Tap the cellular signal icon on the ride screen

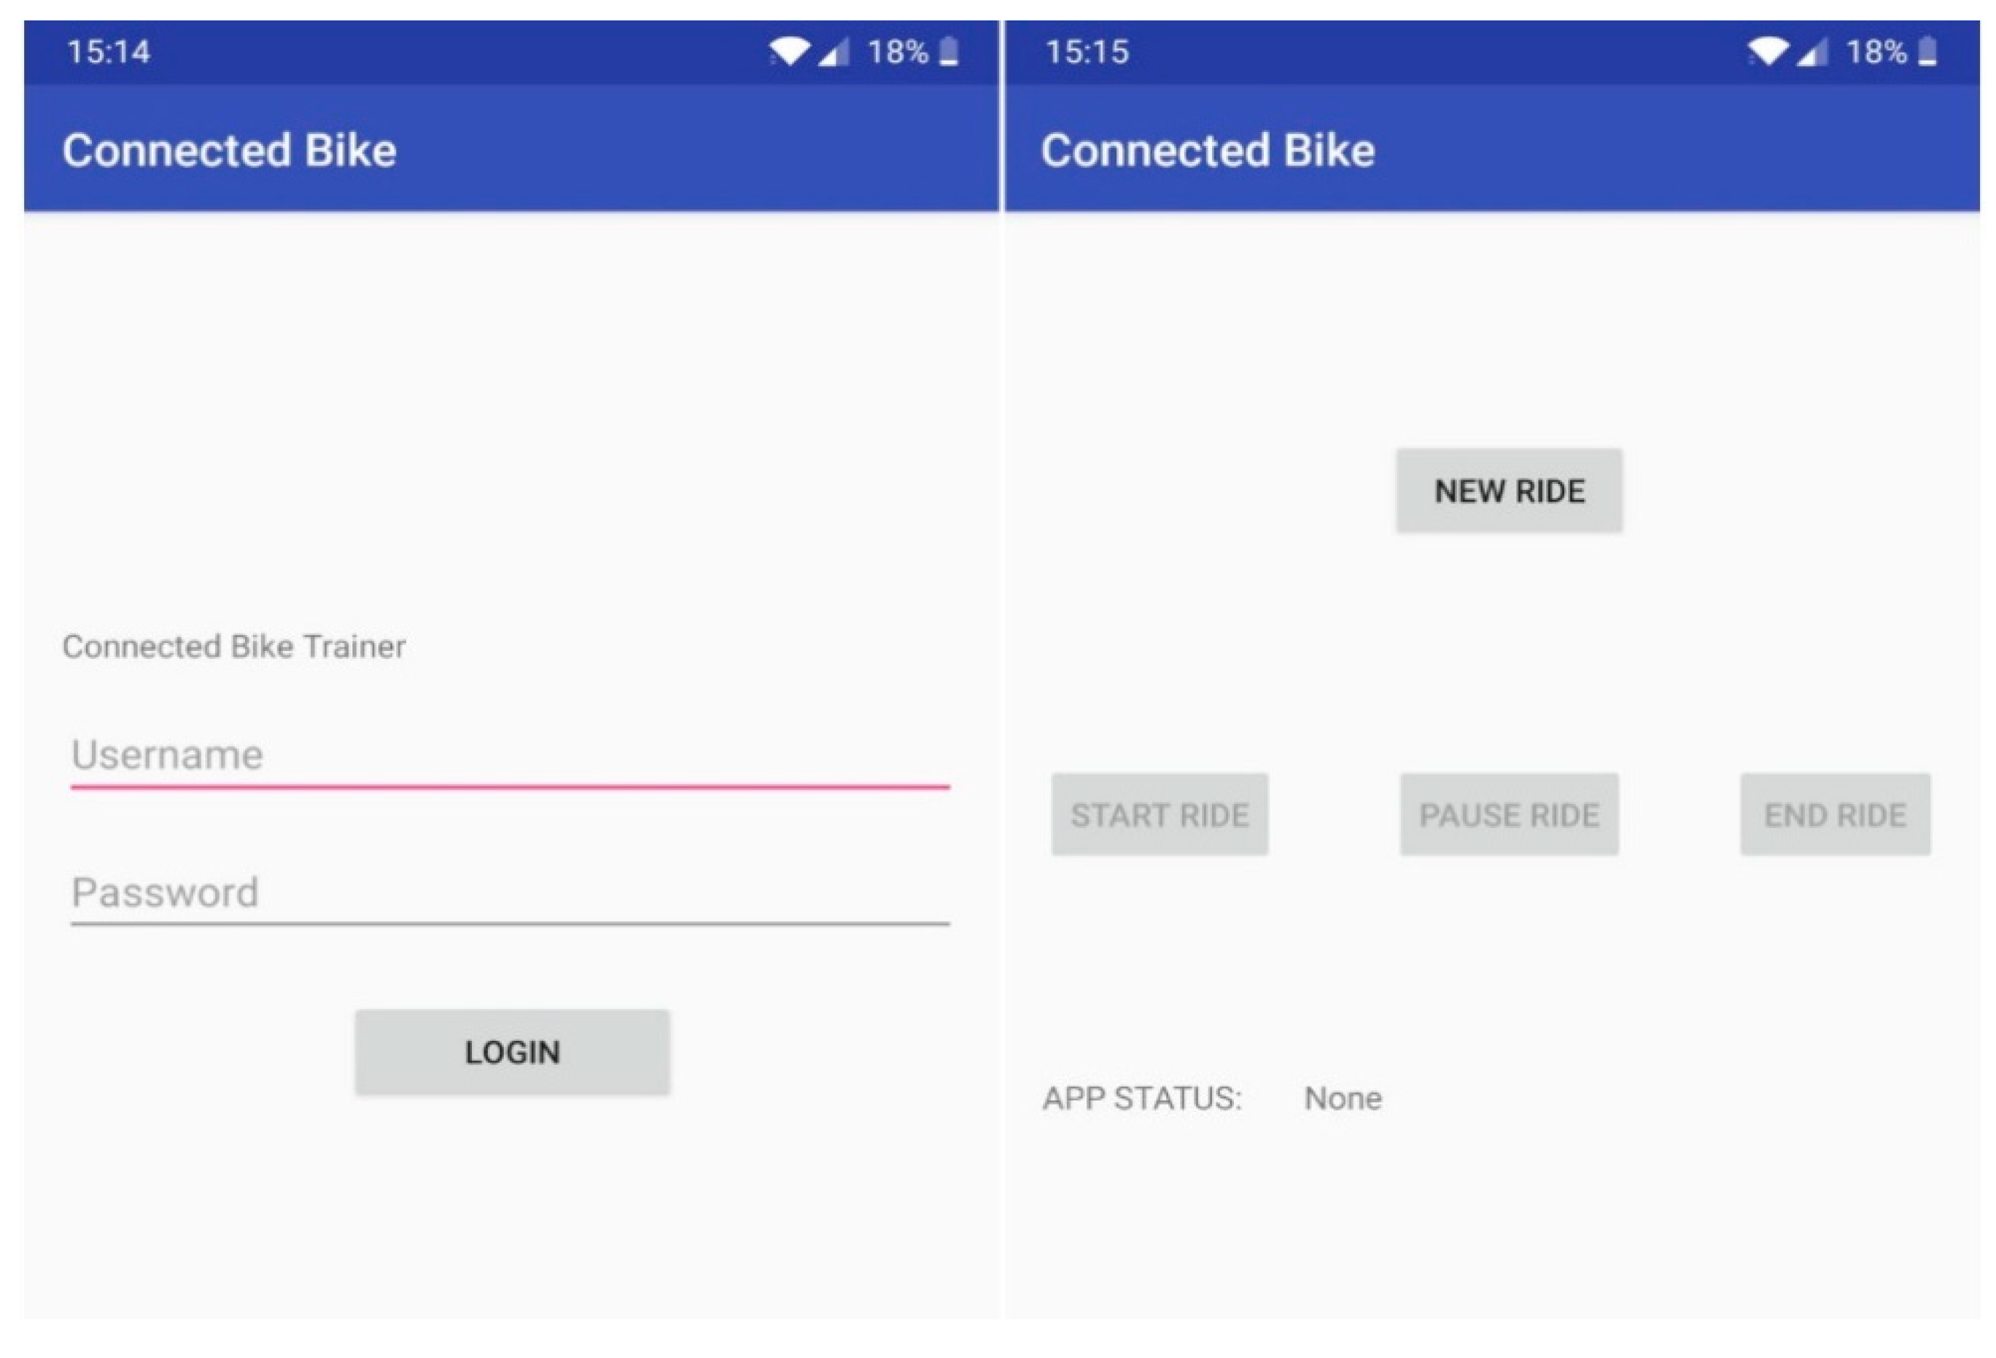1811,52
